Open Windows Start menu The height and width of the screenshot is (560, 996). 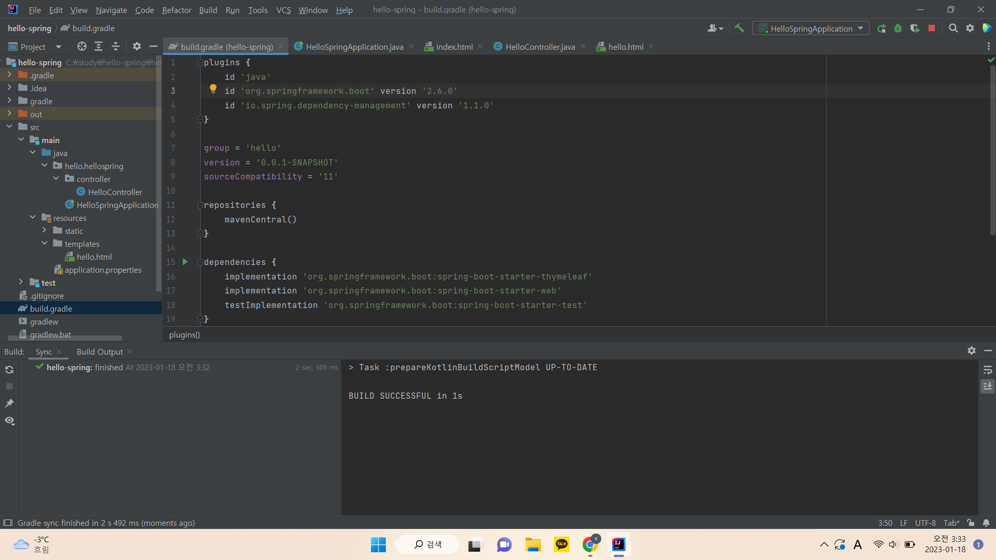378,544
